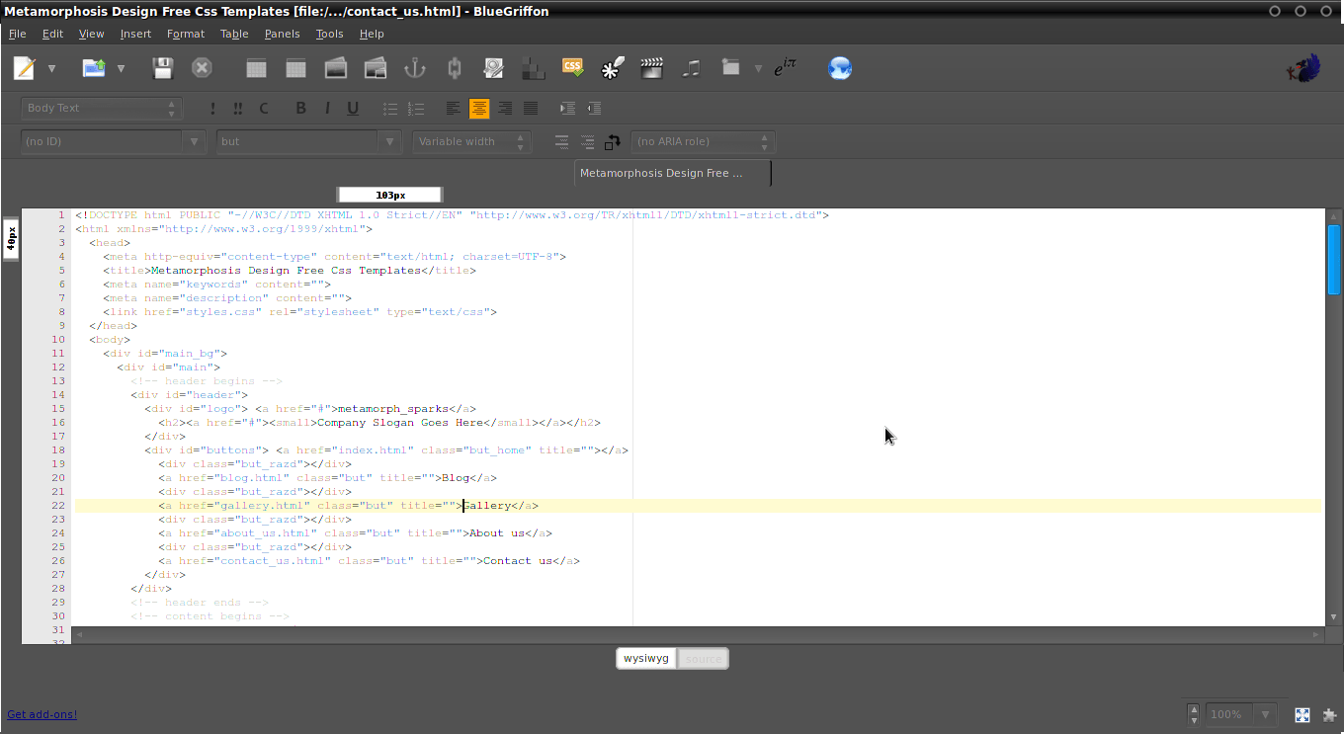The height and width of the screenshot is (734, 1344).
Task: Toggle the ordered numbered list
Action: (416, 109)
